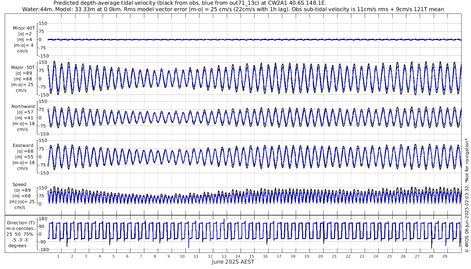Image resolution: width=471 pixels, height=269 pixels.
Task: Click the '|m-o|= 4' value in the Minor panel
Action: (23, 45)
